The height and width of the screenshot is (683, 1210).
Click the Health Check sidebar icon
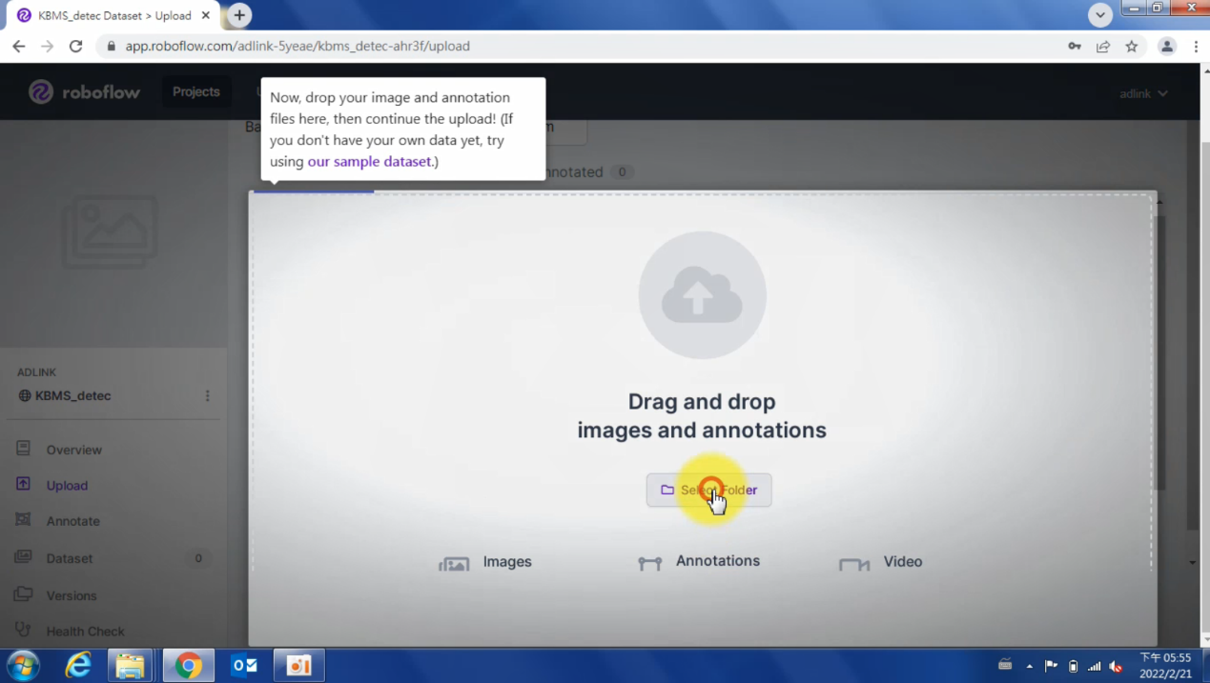(24, 630)
